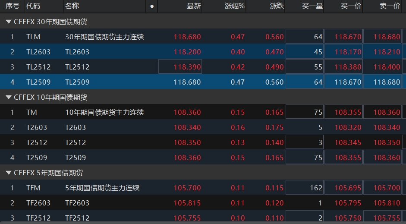Viewport: 406px width, 224px height.
Task: Click T2603 change value 0.175
Action: point(274,127)
